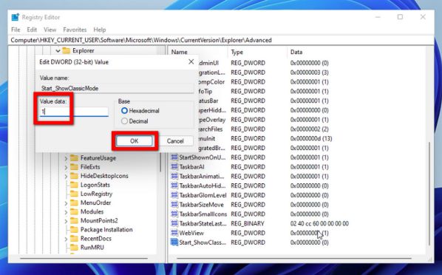Click the TaskbarAnimati... value icon
This screenshot has width=442, height=275.
point(174,176)
